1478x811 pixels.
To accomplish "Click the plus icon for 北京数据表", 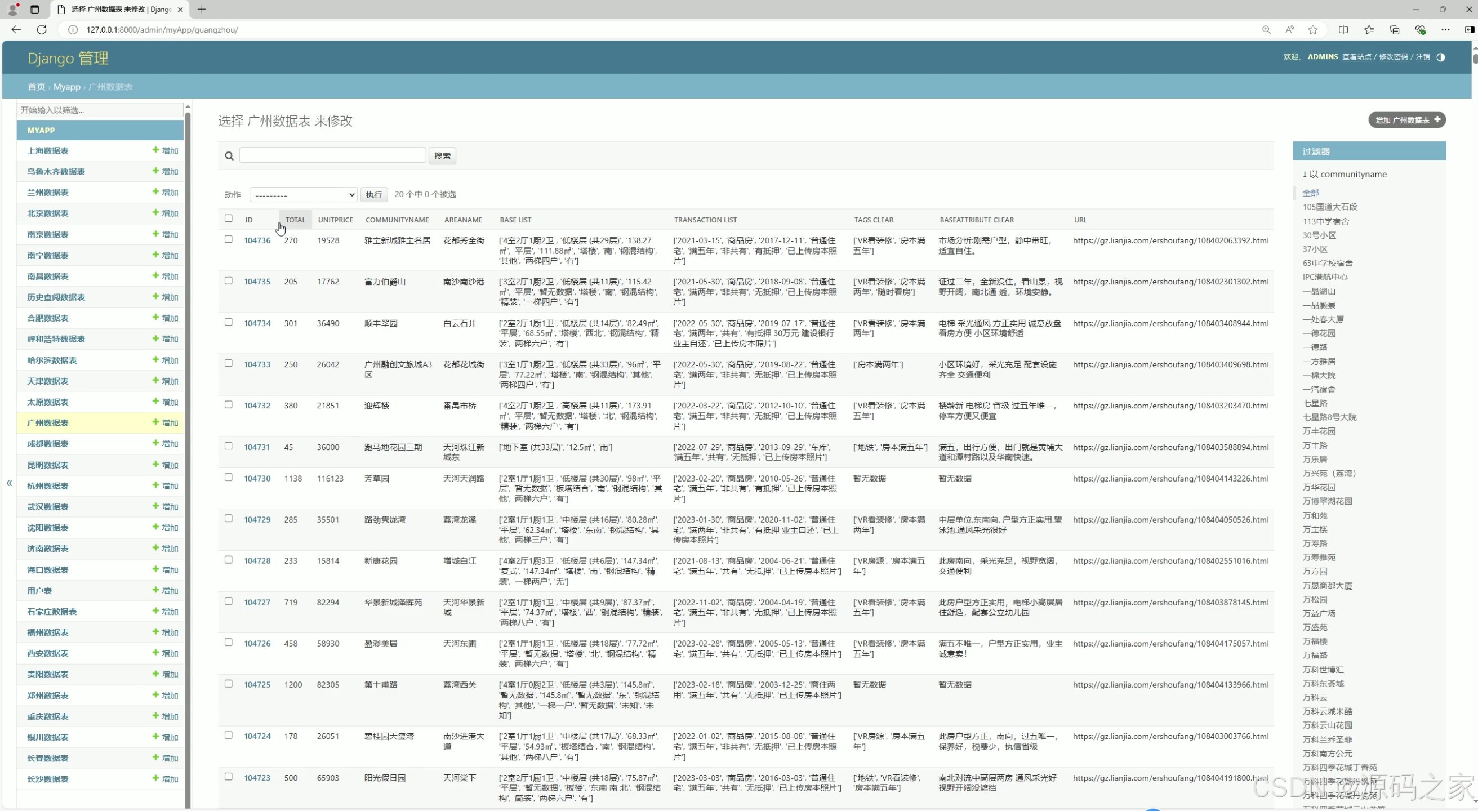I will point(155,212).
